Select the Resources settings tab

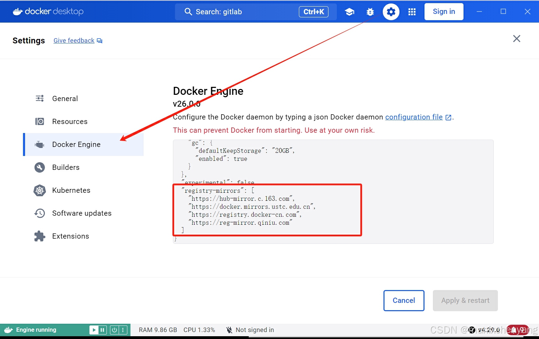tap(84, 122)
